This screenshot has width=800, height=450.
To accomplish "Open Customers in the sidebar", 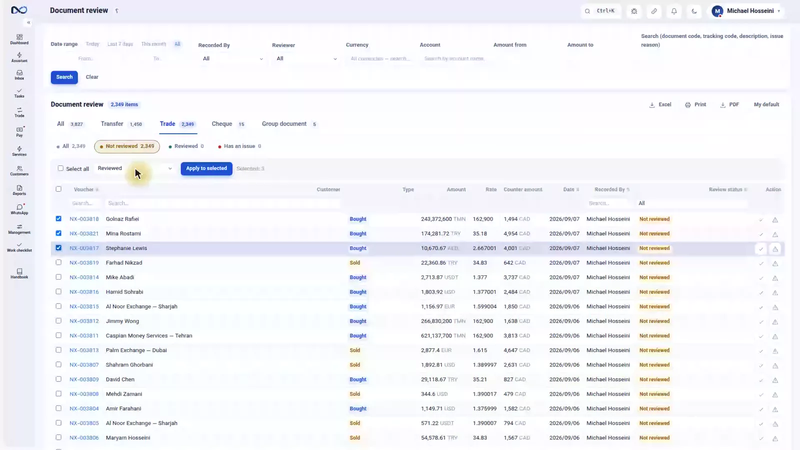I will (19, 170).
